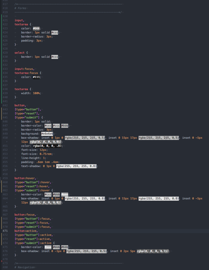Click line number 442 in the gutter
Screen dimensions: 209x270
[5, 105]
